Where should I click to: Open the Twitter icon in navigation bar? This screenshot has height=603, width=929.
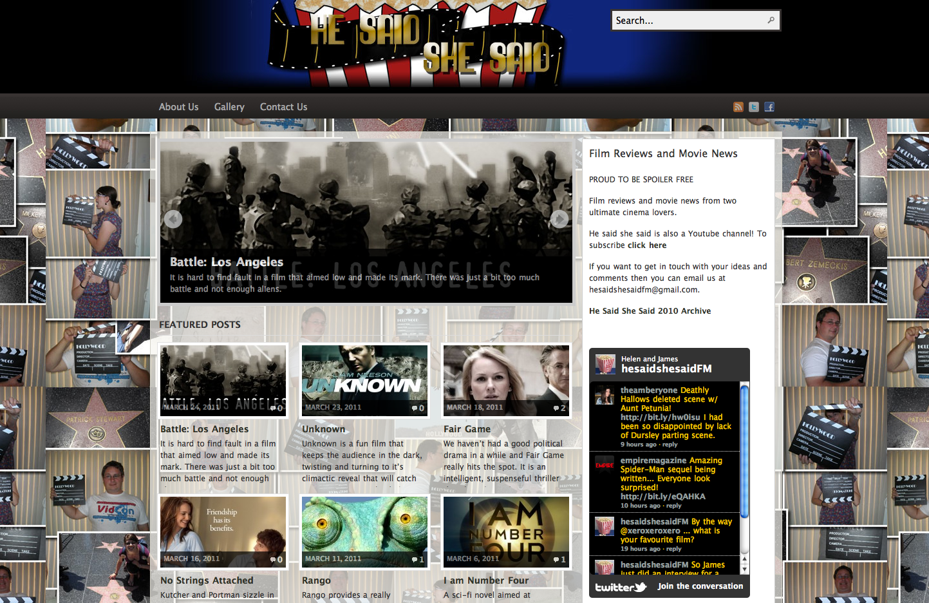754,107
